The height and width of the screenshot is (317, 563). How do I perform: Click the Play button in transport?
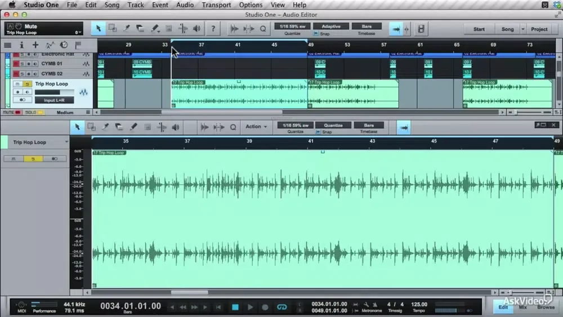tap(251, 307)
